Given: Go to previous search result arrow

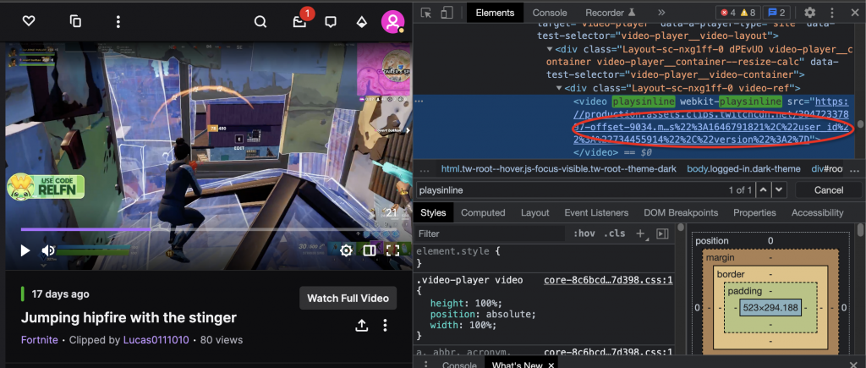Looking at the screenshot, I should (763, 190).
